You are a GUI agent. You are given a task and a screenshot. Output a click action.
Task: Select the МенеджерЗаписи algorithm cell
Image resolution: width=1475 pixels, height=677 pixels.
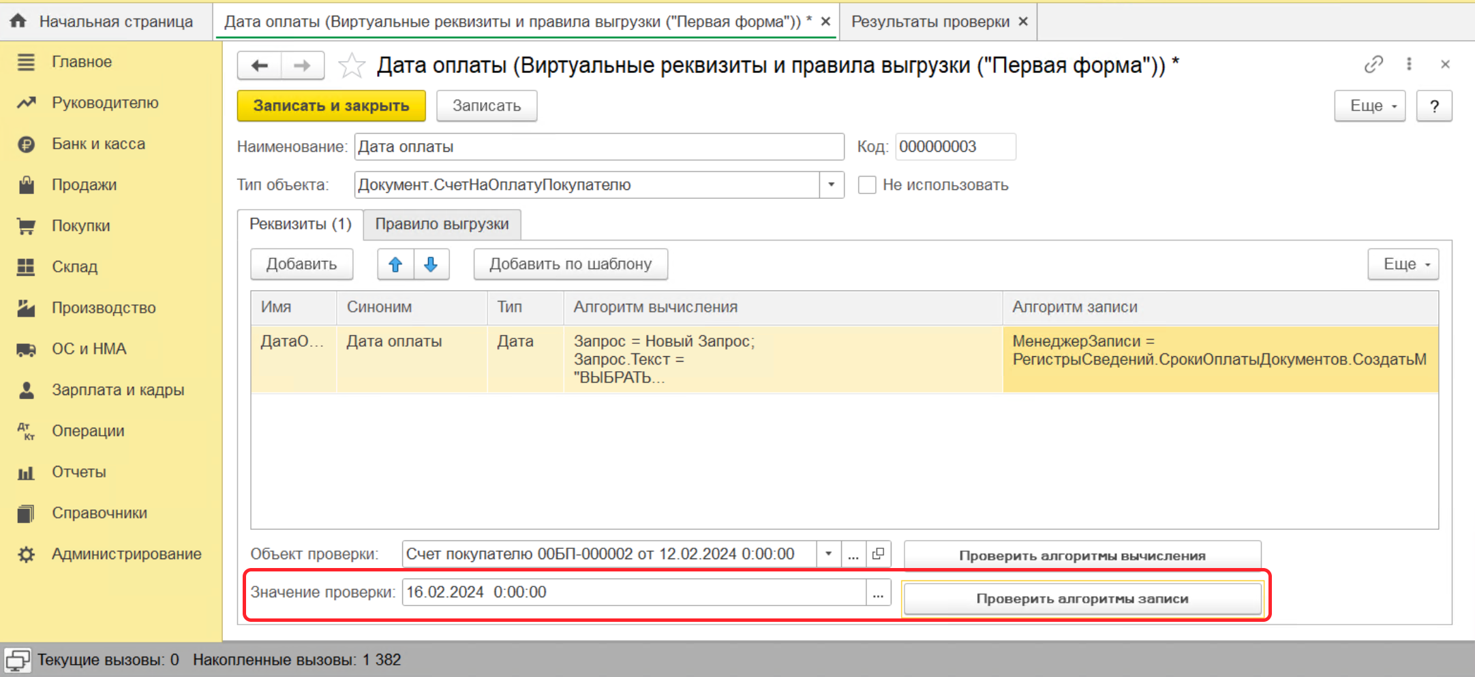[1221, 359]
